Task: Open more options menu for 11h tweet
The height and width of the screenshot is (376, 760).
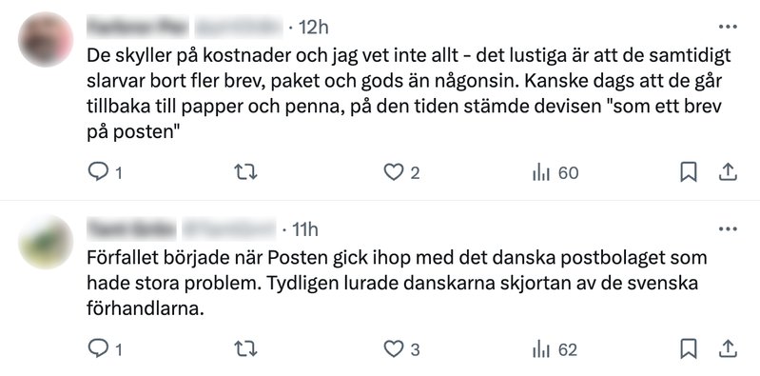Action: point(728,229)
